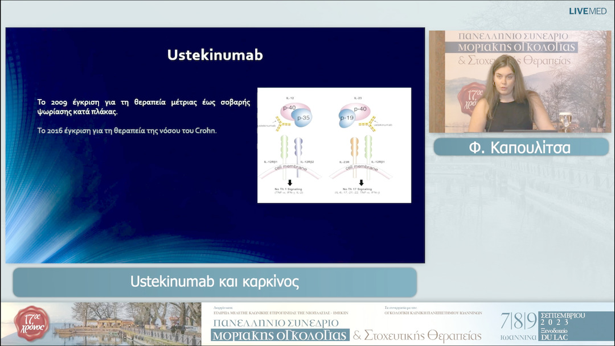Click the No Th 17 Signaling arrow

[361, 182]
